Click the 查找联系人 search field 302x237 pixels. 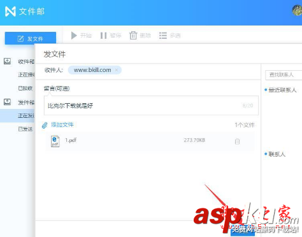pos(284,75)
